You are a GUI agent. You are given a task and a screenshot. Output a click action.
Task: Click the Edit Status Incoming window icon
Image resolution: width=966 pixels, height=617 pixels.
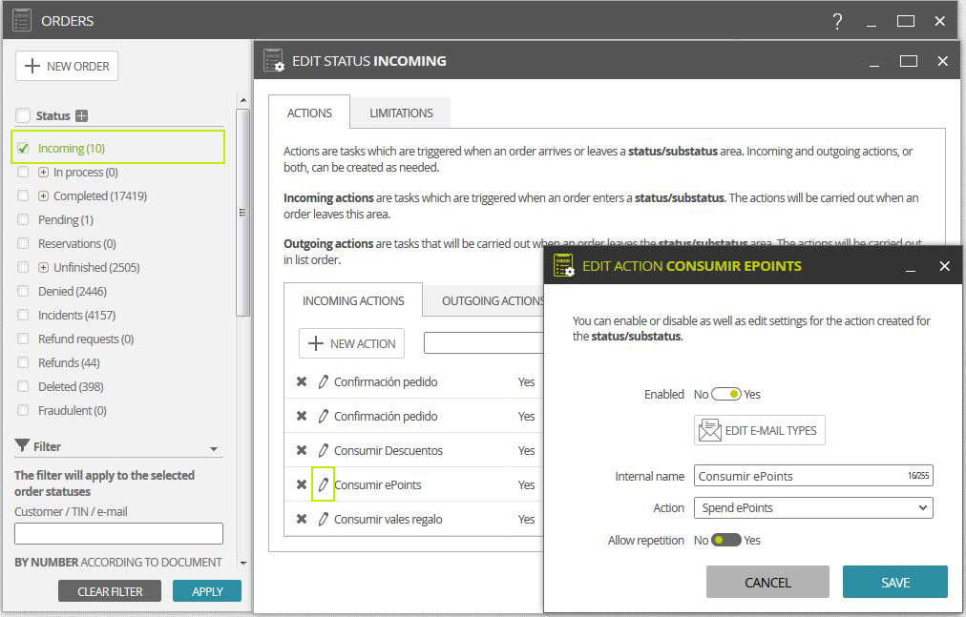(274, 60)
